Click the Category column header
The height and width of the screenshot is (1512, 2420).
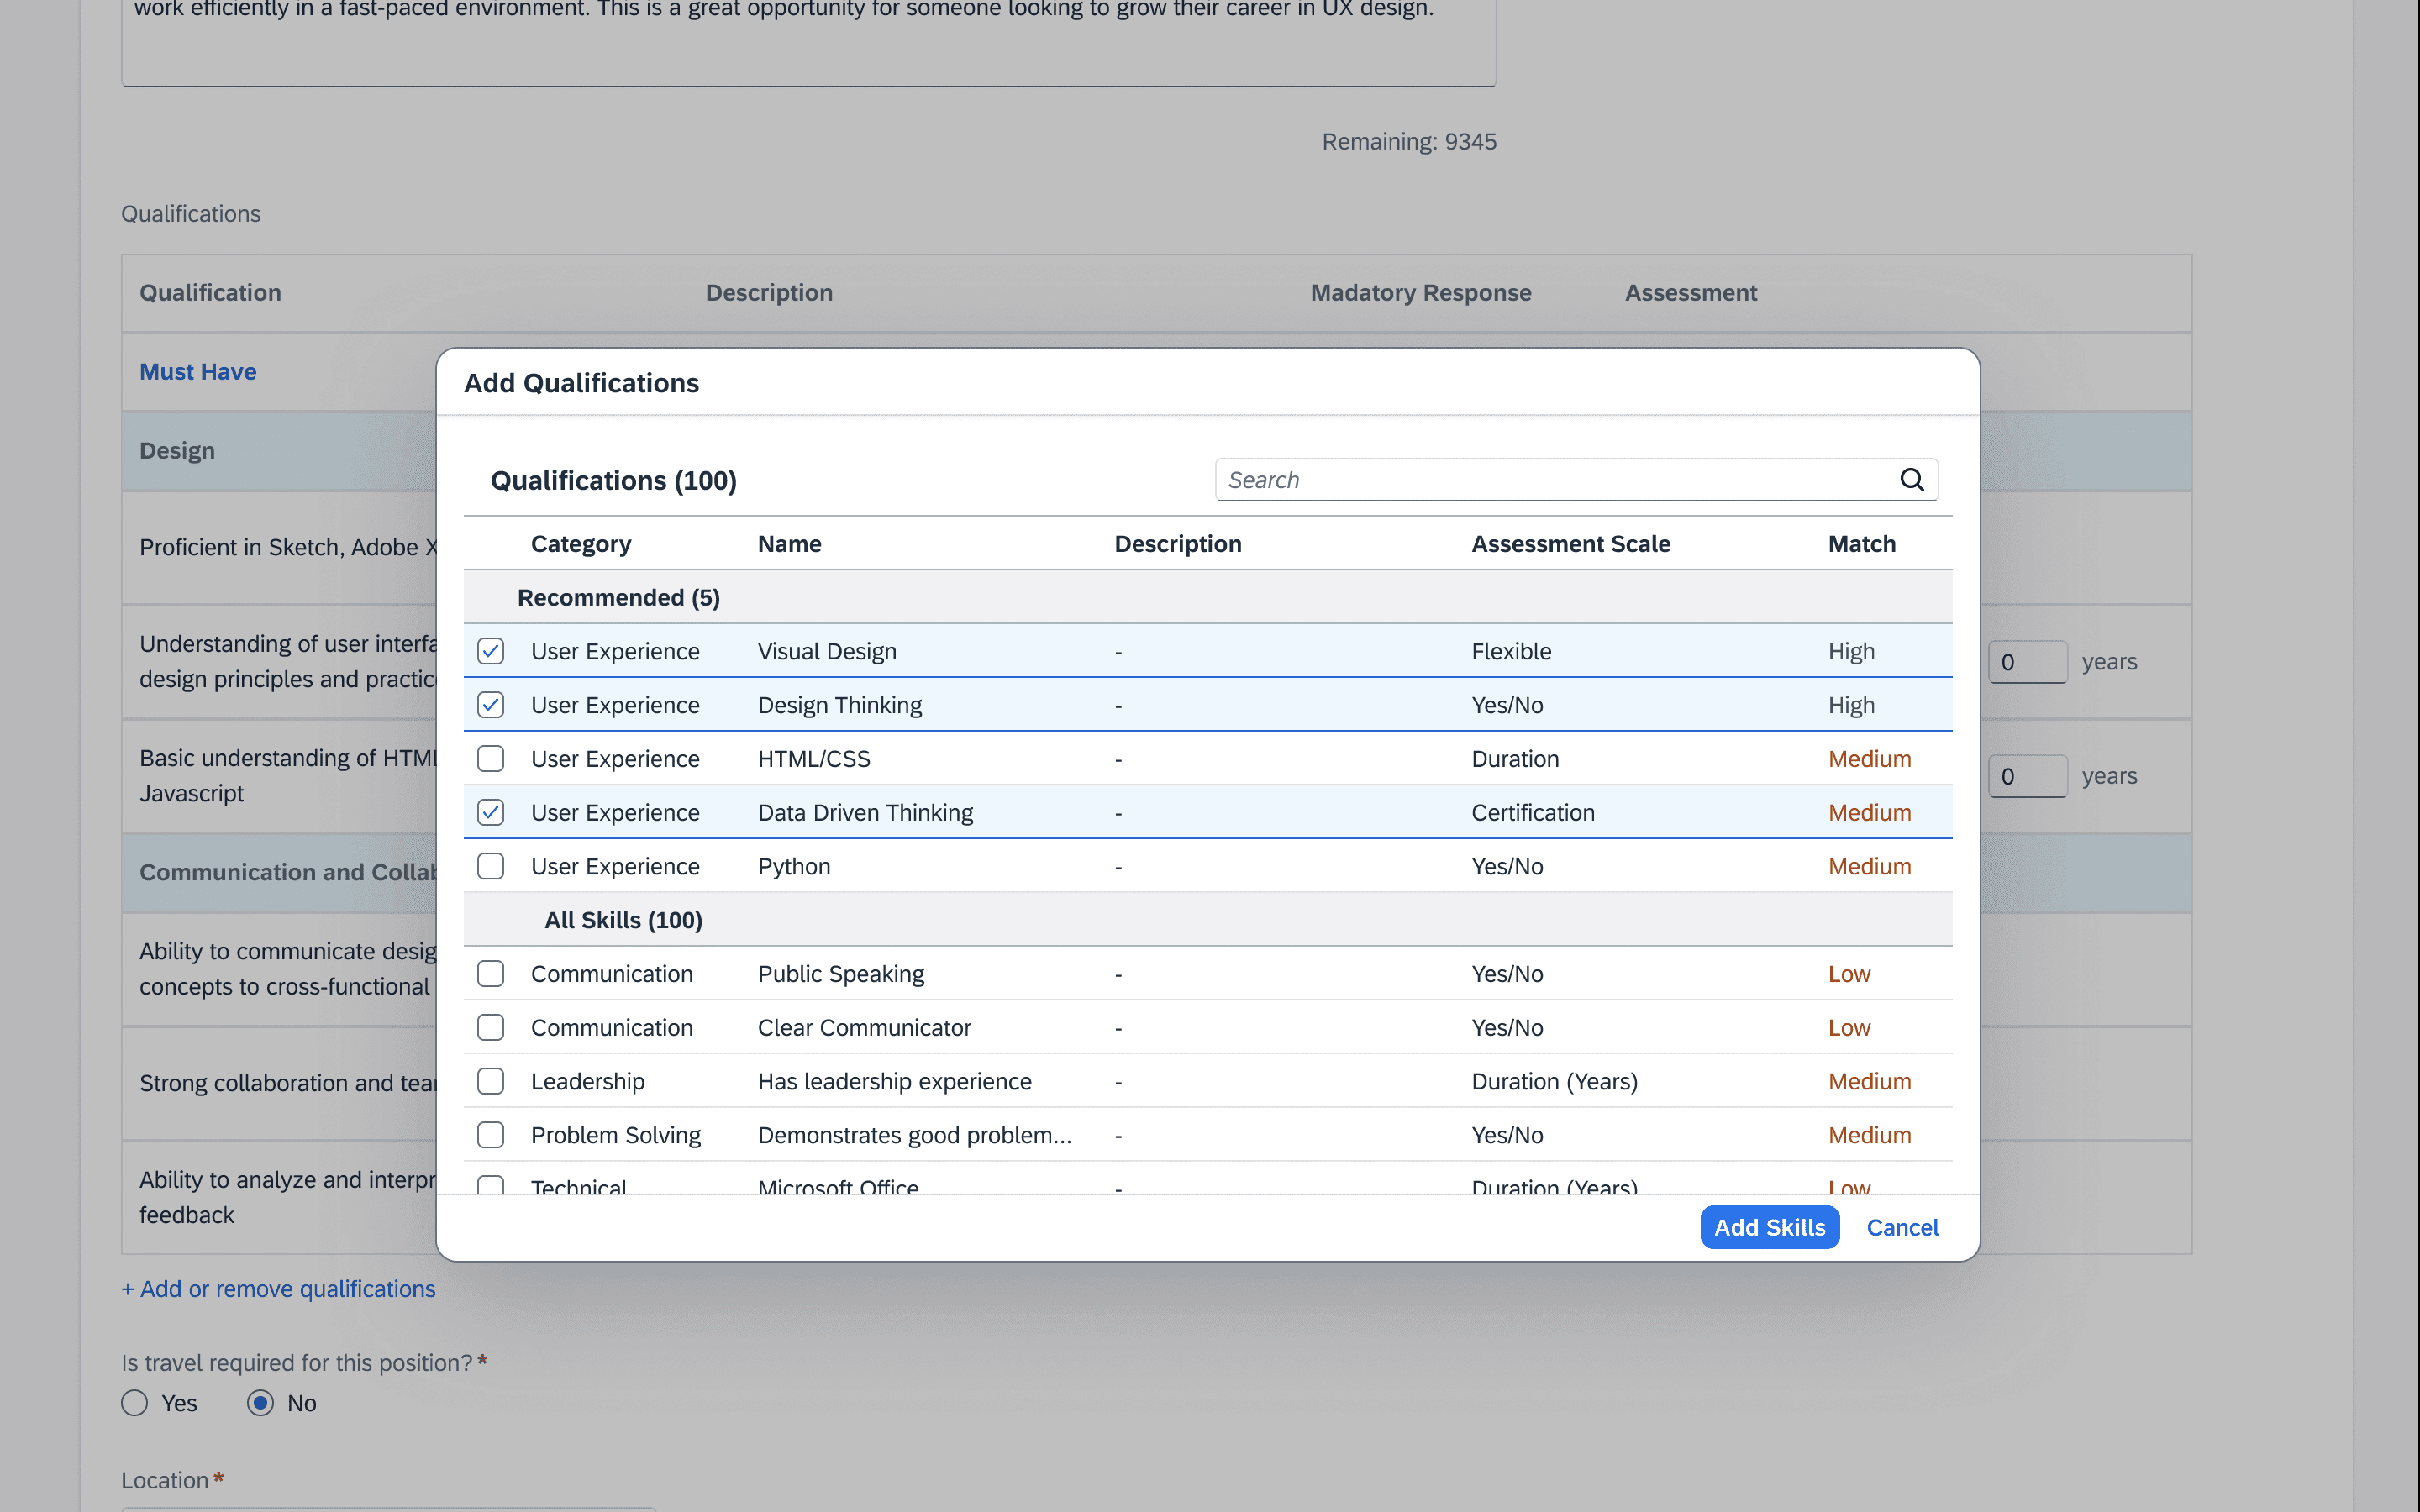(580, 544)
